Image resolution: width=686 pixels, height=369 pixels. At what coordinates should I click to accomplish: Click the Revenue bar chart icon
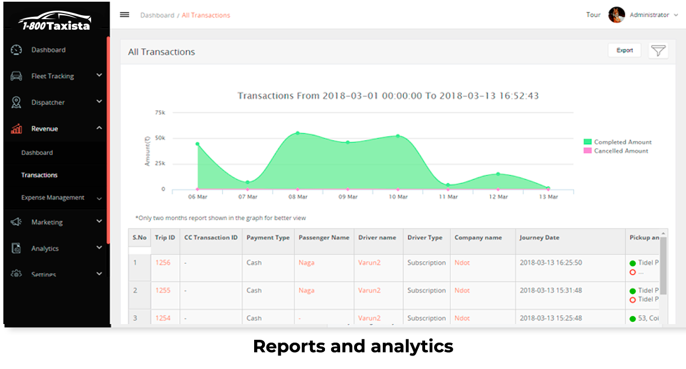coord(16,129)
